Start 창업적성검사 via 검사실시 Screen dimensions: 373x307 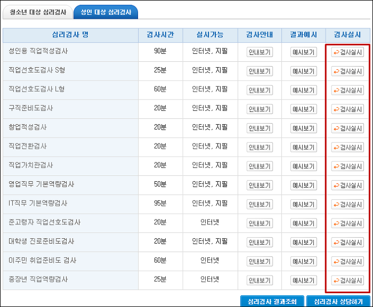tap(347, 128)
